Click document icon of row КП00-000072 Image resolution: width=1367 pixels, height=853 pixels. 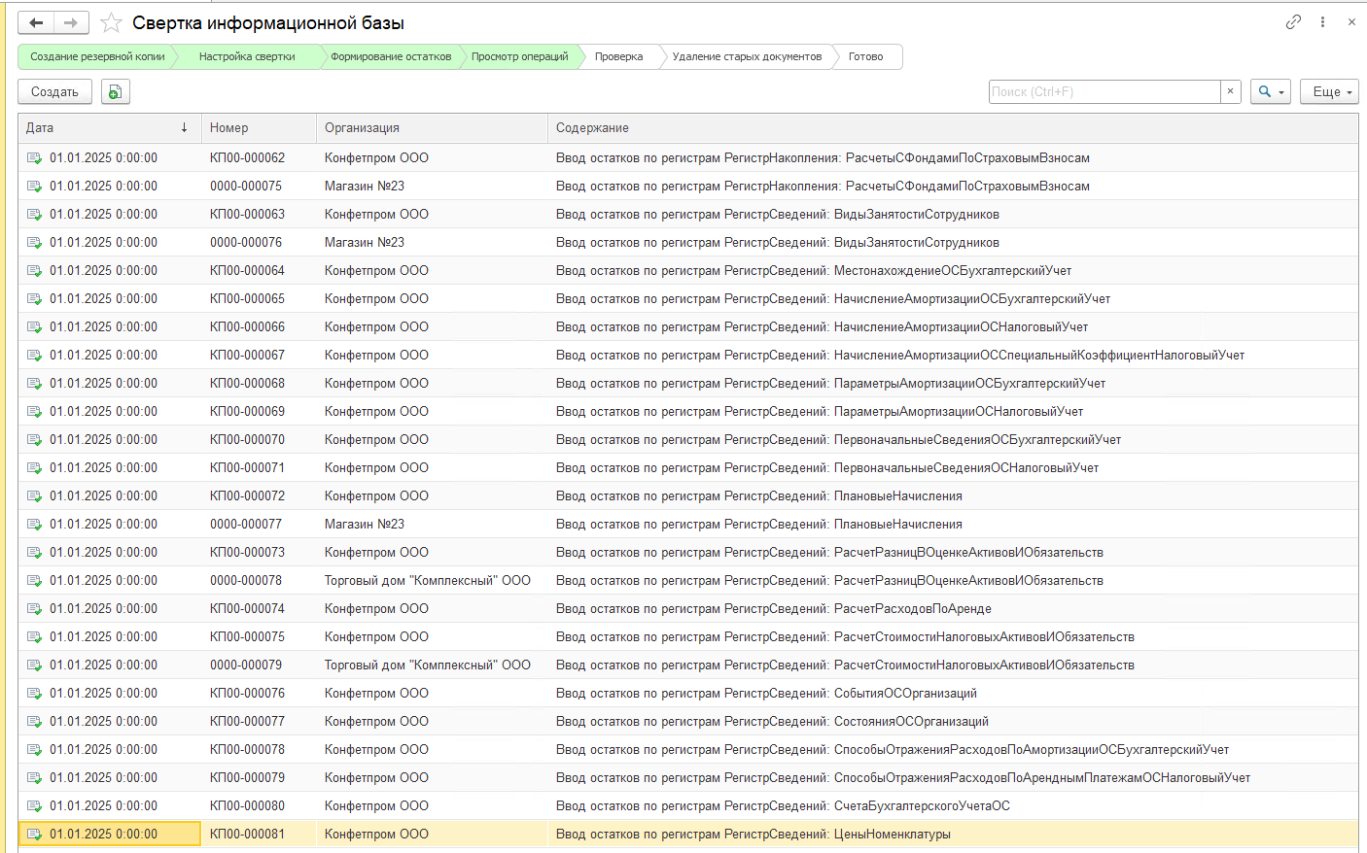point(34,496)
